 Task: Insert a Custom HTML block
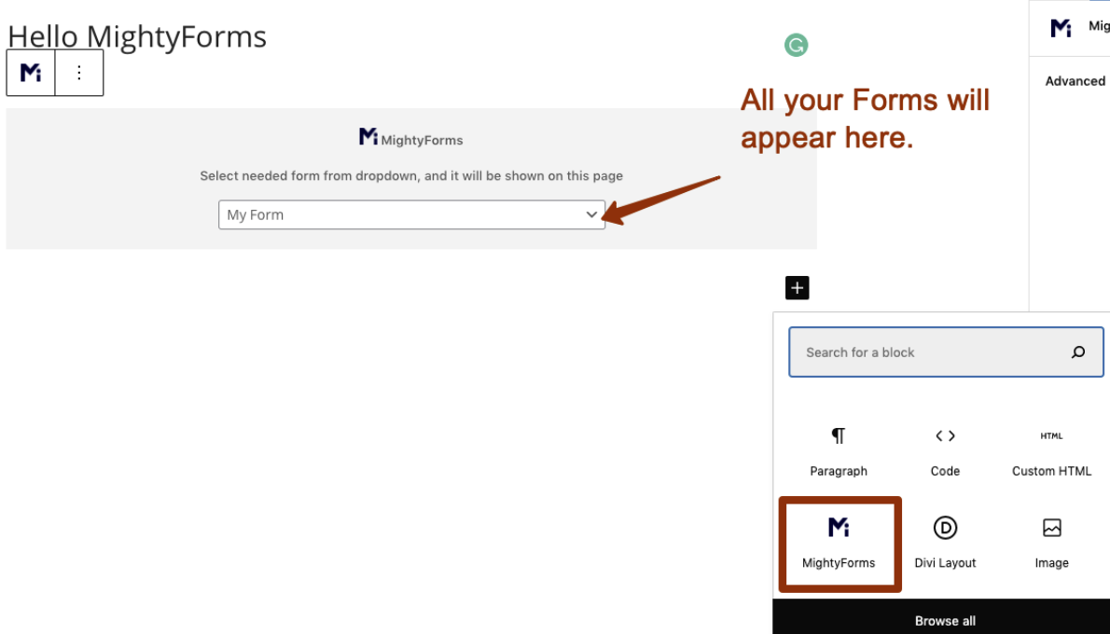point(1051,453)
